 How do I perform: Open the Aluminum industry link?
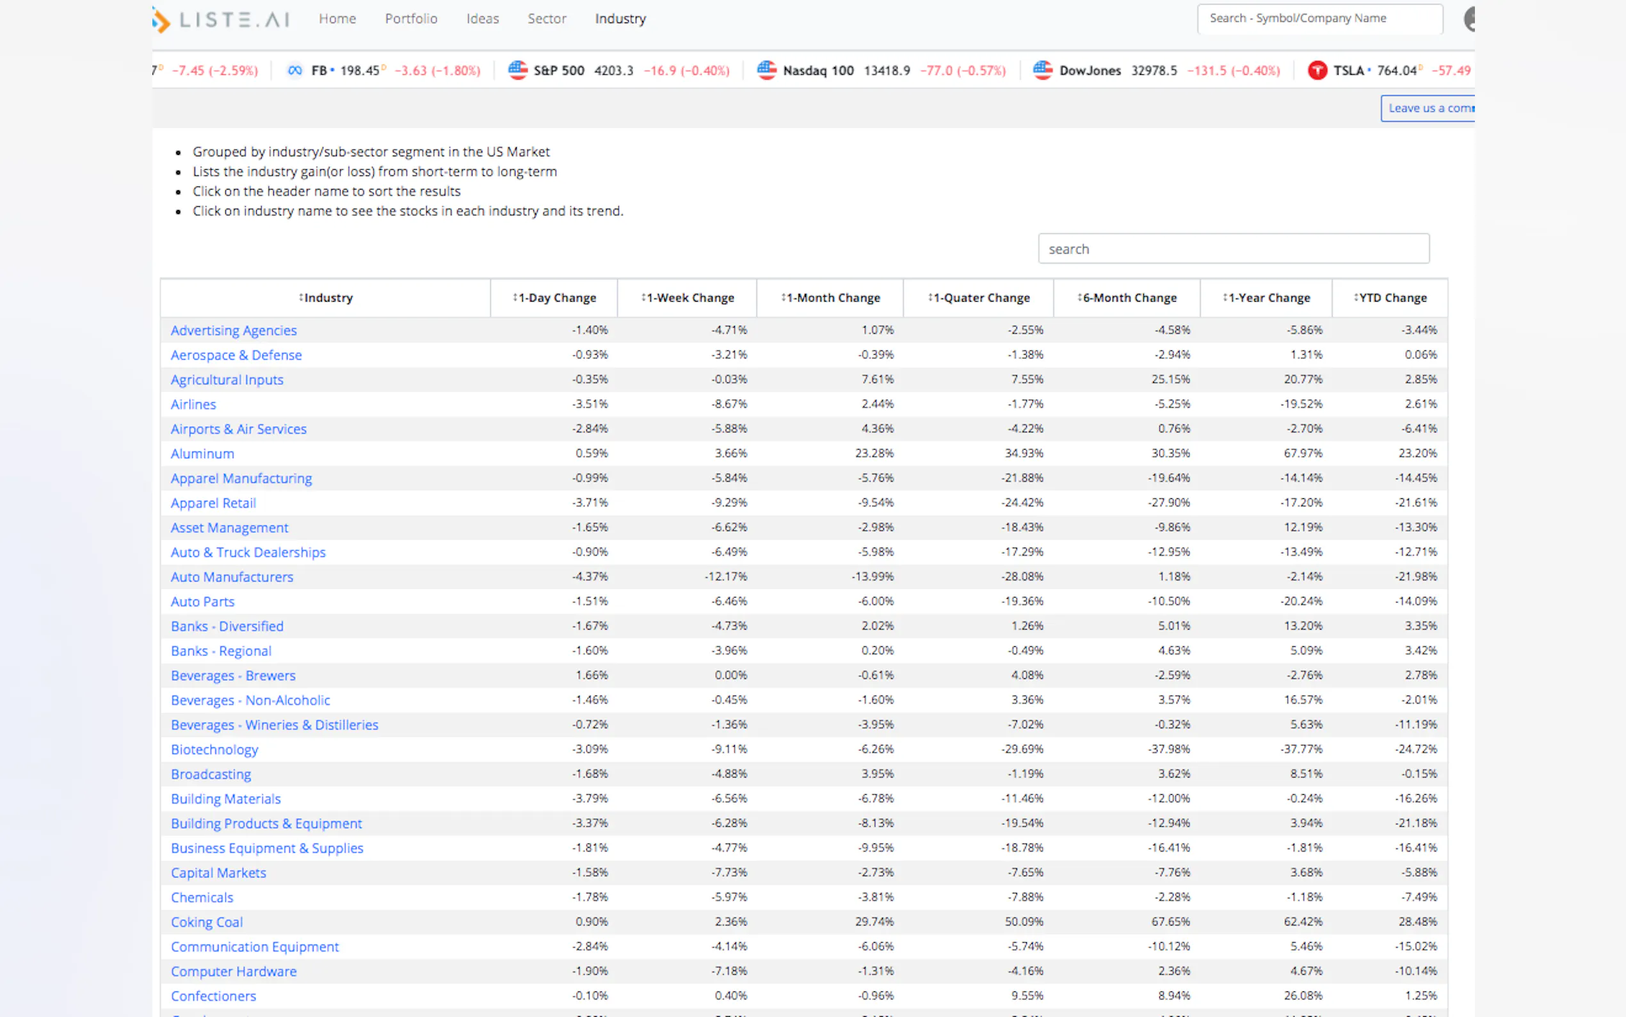(202, 454)
